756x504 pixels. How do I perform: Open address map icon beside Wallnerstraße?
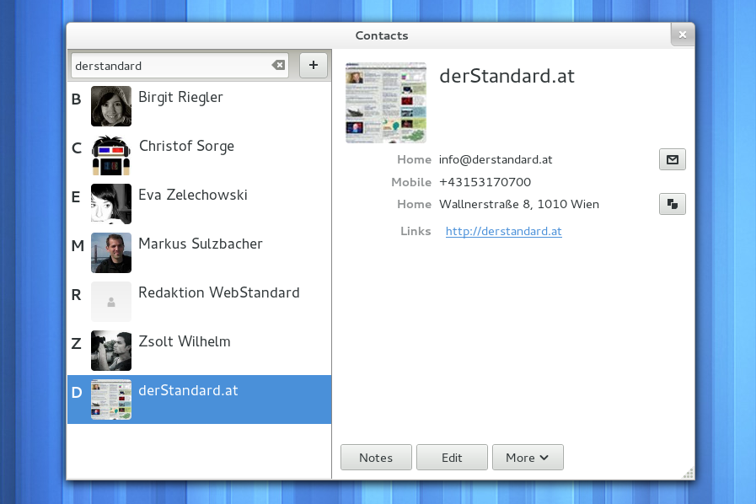pos(672,204)
